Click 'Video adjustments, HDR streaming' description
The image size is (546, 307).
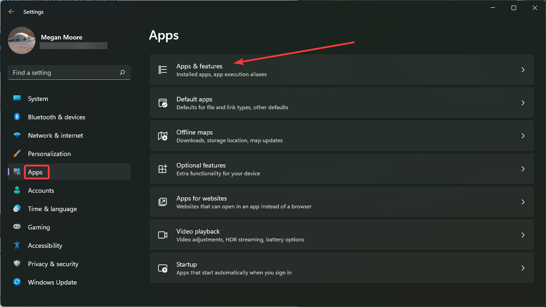tap(240, 240)
